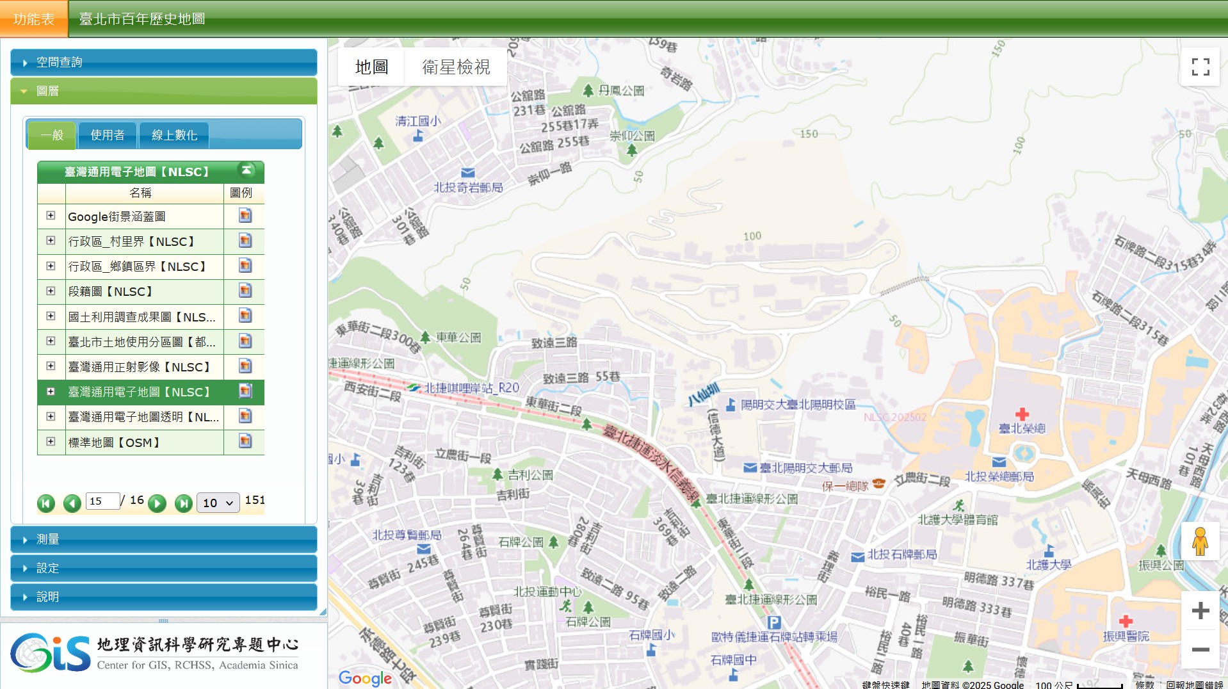Expand the 空間查詢 accordion section
The height and width of the screenshot is (689, 1228).
[x=164, y=62]
